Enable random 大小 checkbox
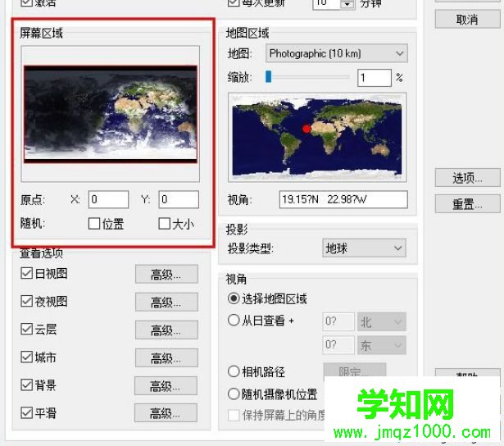504x446 pixels. tap(164, 224)
